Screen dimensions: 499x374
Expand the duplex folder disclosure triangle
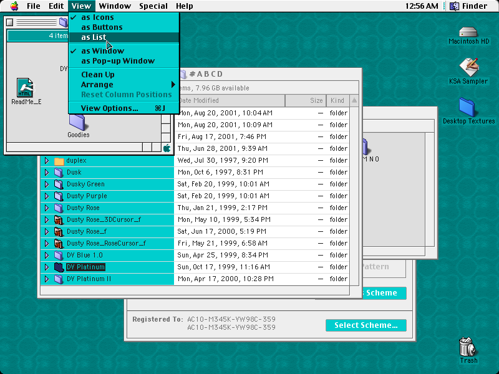point(47,161)
